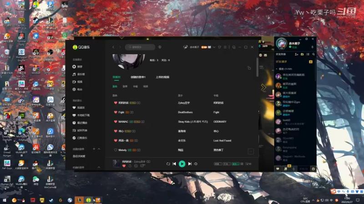This screenshot has height=204, width=364.
Task: Toggle volume mute speaker in player bar
Action: point(196,164)
